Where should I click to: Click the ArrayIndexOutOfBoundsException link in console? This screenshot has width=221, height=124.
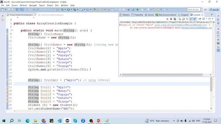[180, 25]
